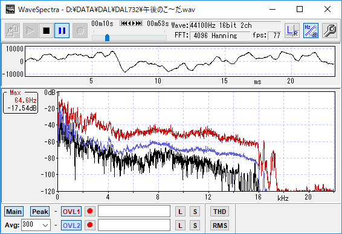Click the red record dot beside OVL1
342x234 pixels.
(x=90, y=211)
